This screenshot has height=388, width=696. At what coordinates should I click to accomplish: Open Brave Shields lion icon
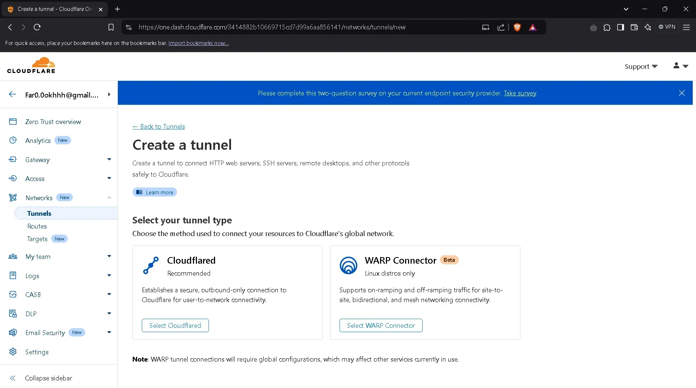pyautogui.click(x=517, y=27)
